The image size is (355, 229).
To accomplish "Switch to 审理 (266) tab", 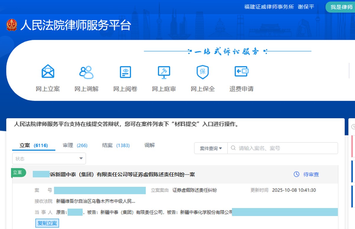I will tap(75, 145).
